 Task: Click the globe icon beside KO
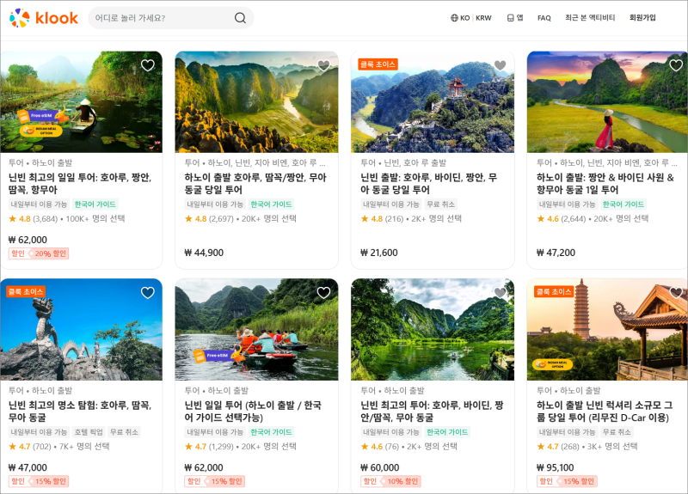[x=454, y=18]
